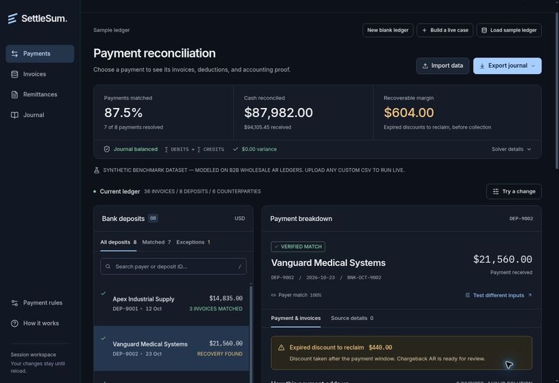Screen dimensions: 559x383
Task: Select the Matched deposits tab
Action: pyautogui.click(x=156, y=242)
